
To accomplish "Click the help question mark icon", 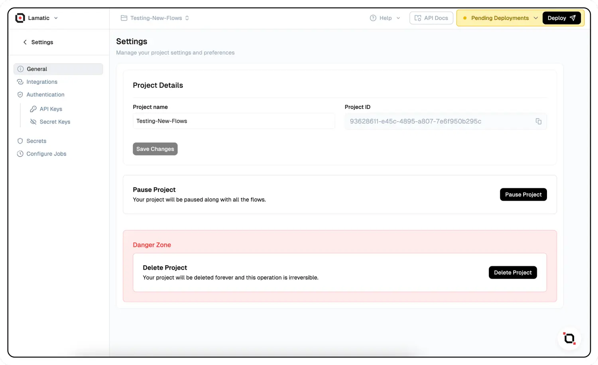I will click(x=373, y=18).
